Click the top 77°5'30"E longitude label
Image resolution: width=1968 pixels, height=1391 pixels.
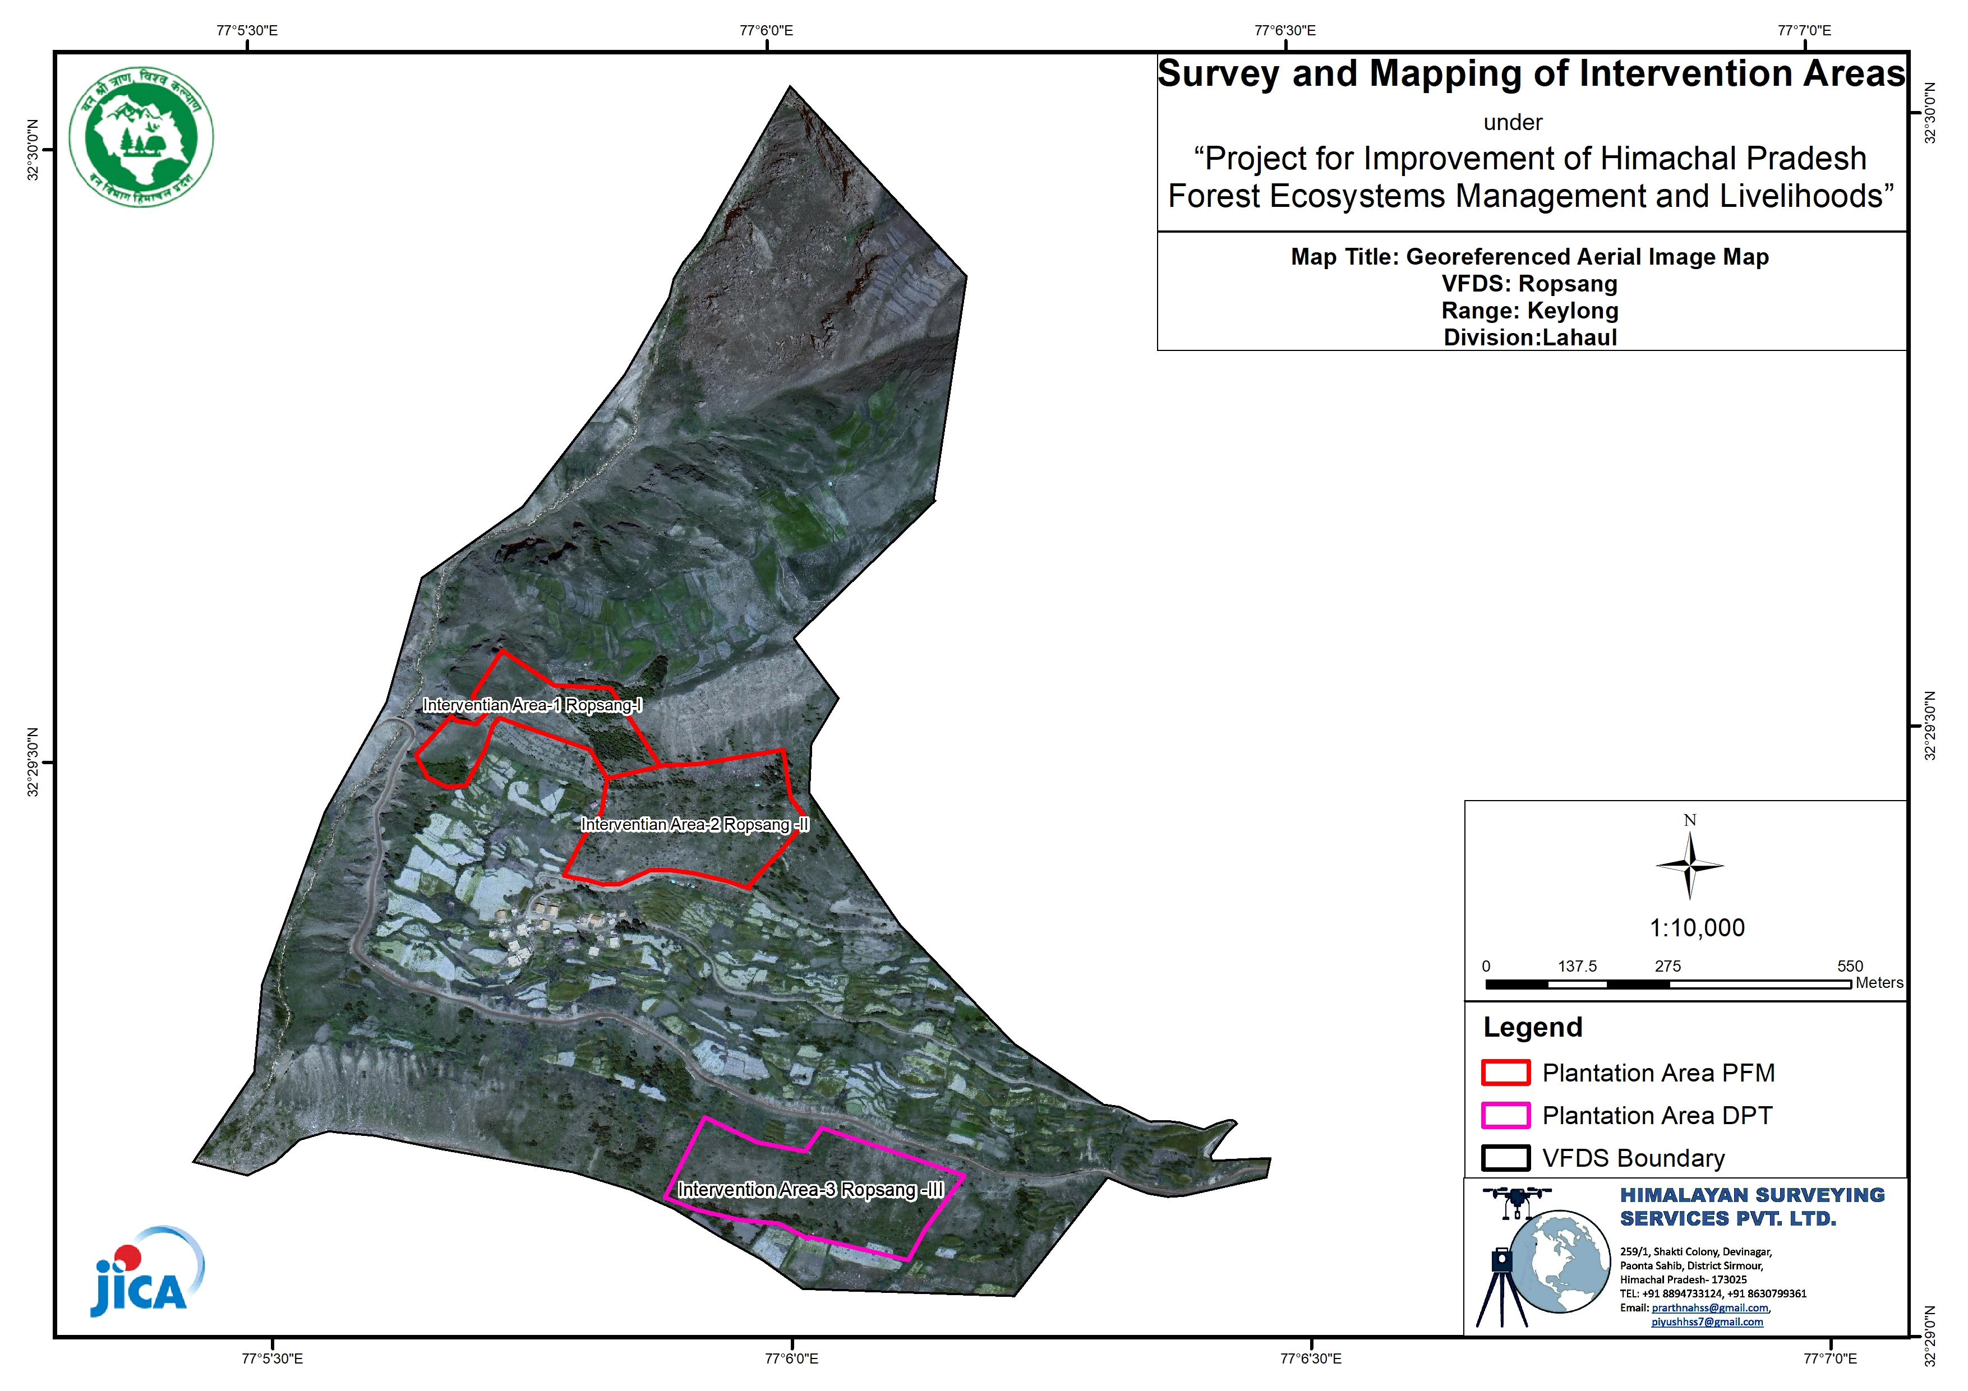(x=247, y=31)
